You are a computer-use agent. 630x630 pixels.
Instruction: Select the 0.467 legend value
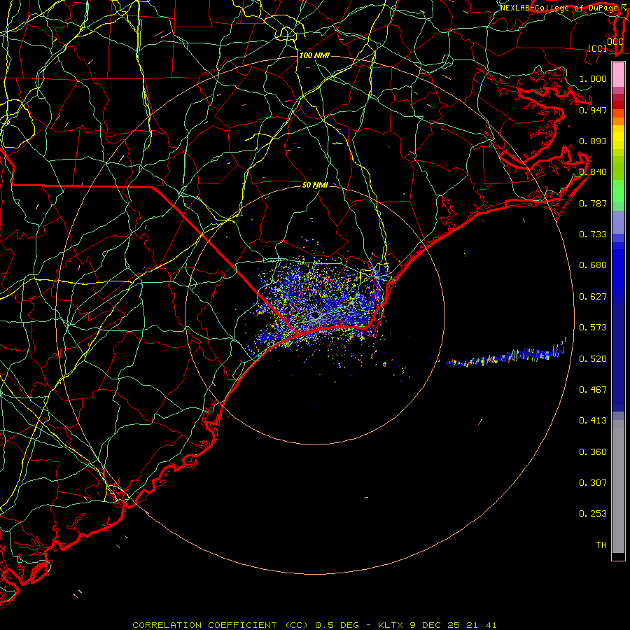pos(593,390)
